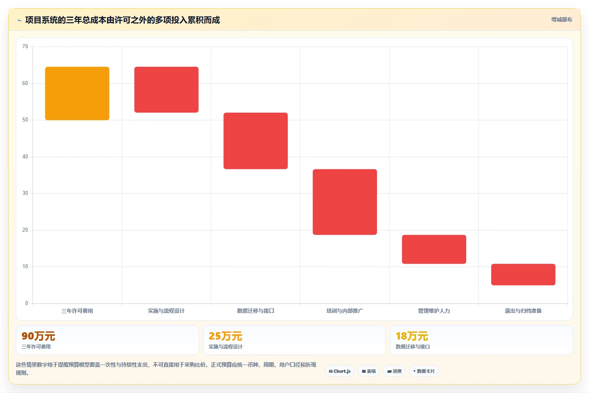
Task: Click the lightning icon beside the chart title
Action: pyautogui.click(x=19, y=20)
